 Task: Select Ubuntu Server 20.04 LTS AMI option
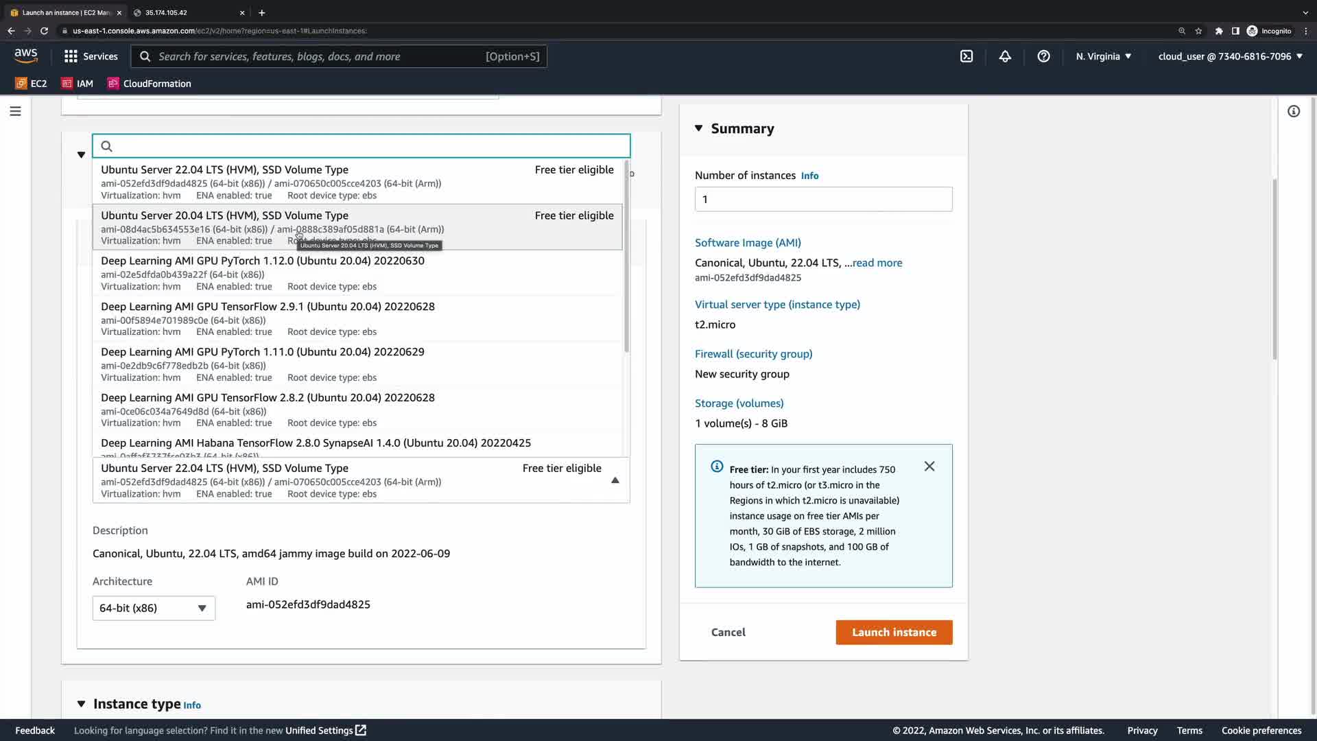[224, 215]
